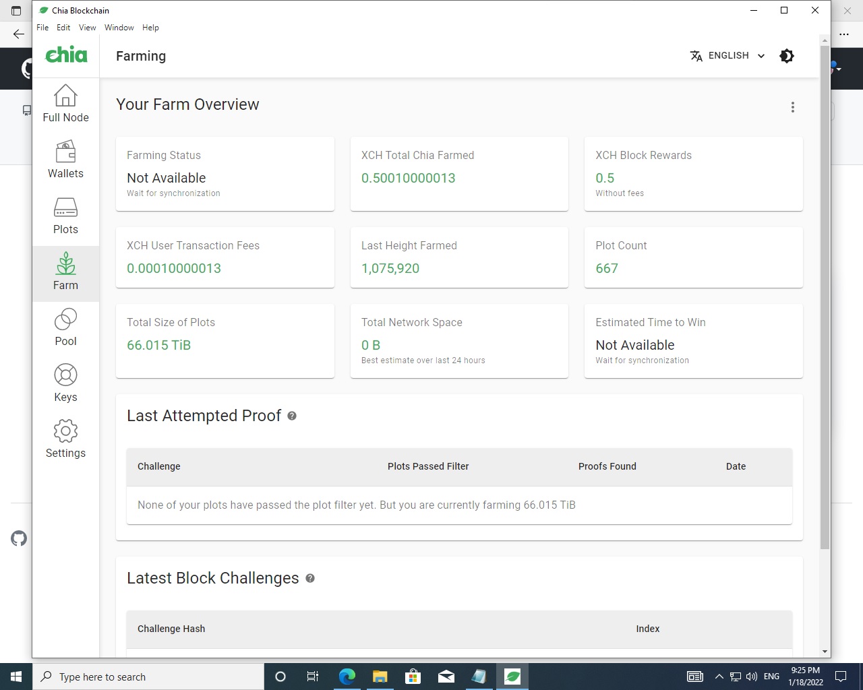Image resolution: width=863 pixels, height=690 pixels.
Task: Click the 0.00010000013 transaction fees value
Action: point(174,268)
